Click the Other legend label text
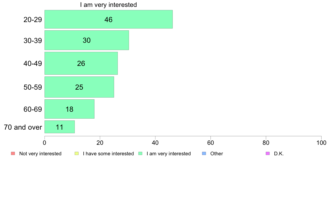329x203 pixels. click(x=217, y=154)
